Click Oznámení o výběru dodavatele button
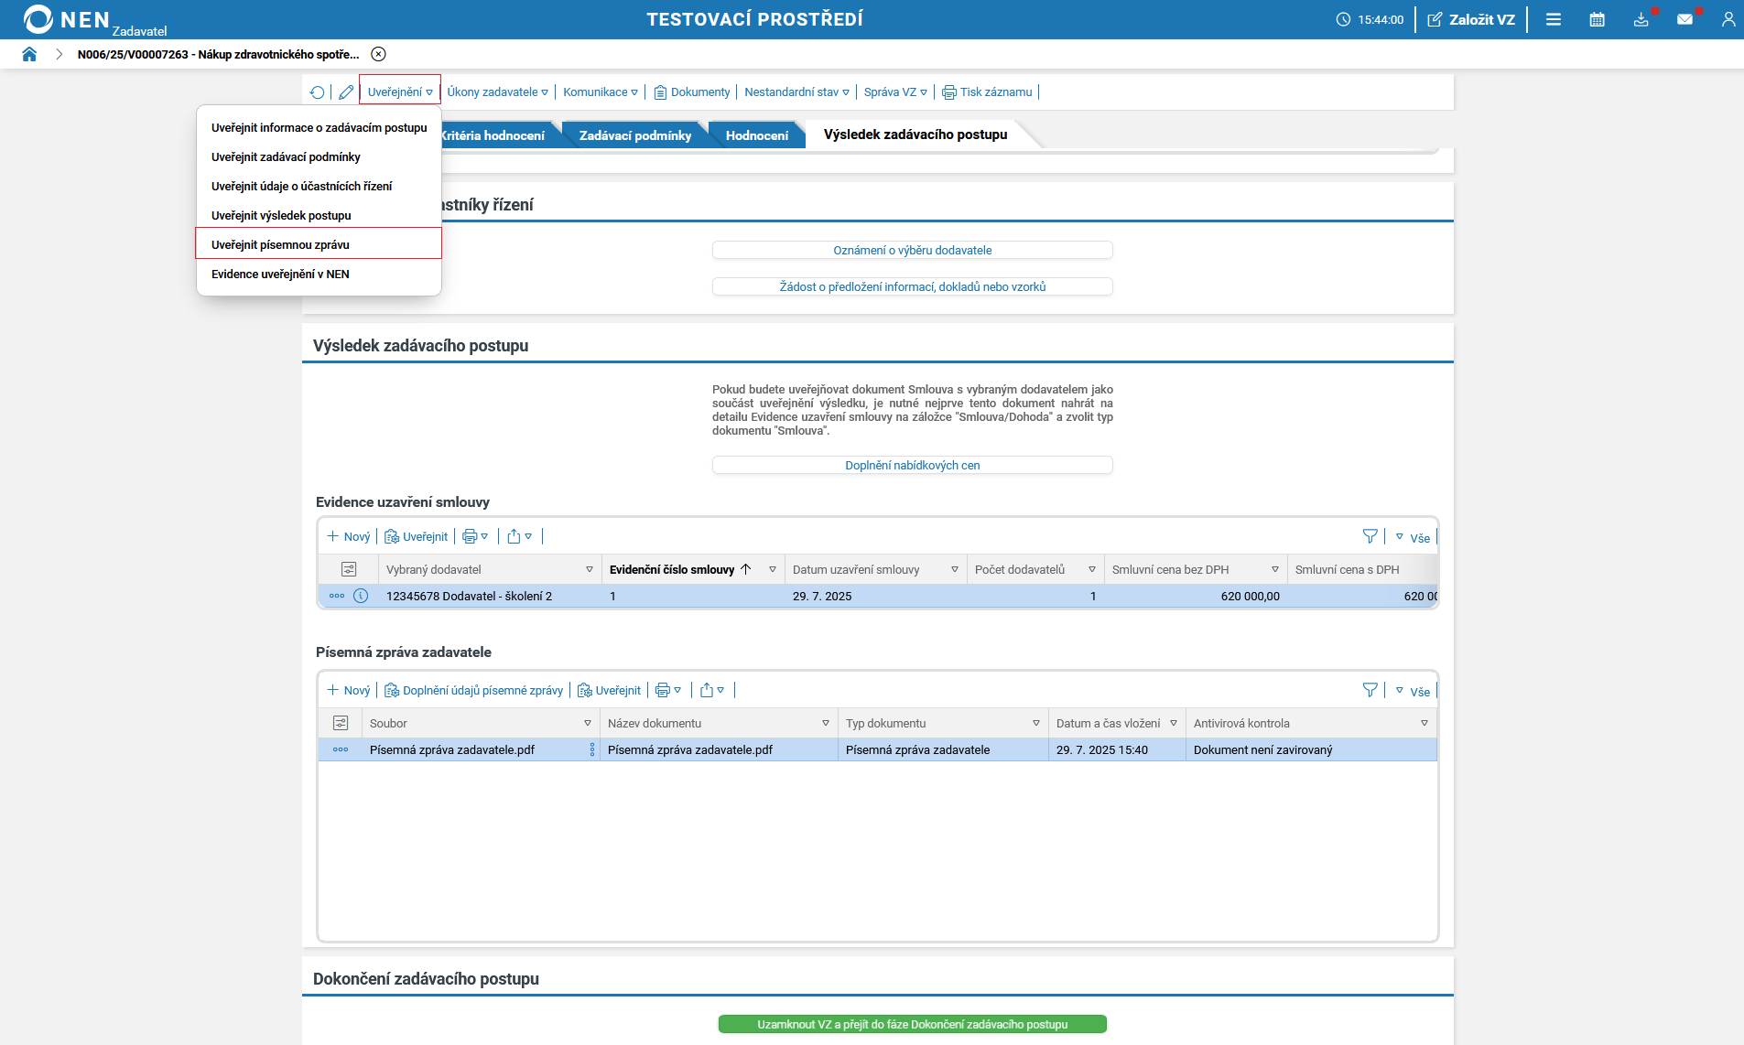This screenshot has width=1744, height=1045. point(912,250)
